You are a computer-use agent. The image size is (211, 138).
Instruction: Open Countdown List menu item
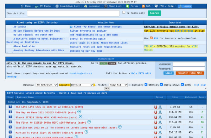click(x=70, y=6)
